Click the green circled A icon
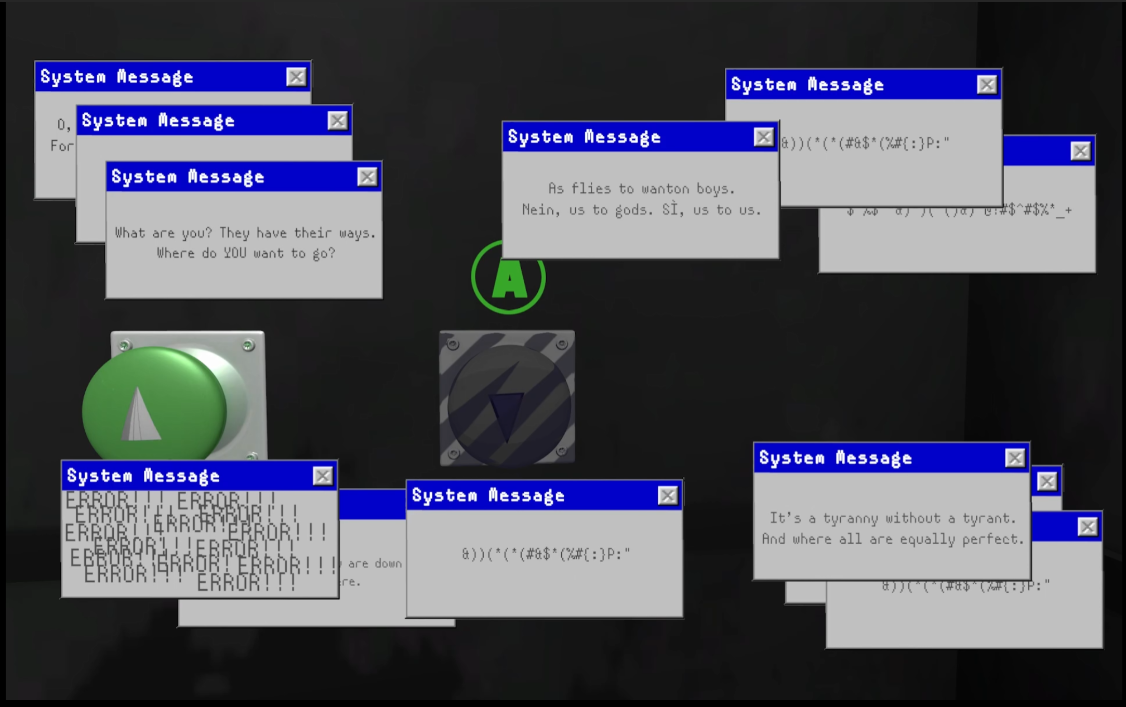 pos(508,283)
